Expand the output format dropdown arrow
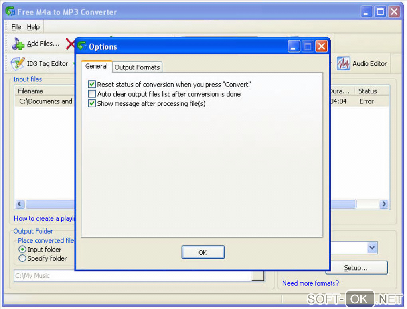 [x=372, y=248]
